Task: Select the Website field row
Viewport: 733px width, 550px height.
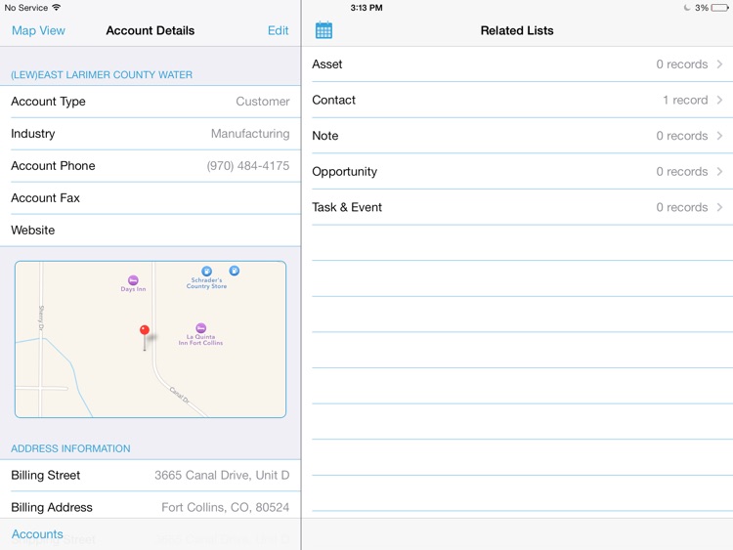Action: tap(151, 230)
